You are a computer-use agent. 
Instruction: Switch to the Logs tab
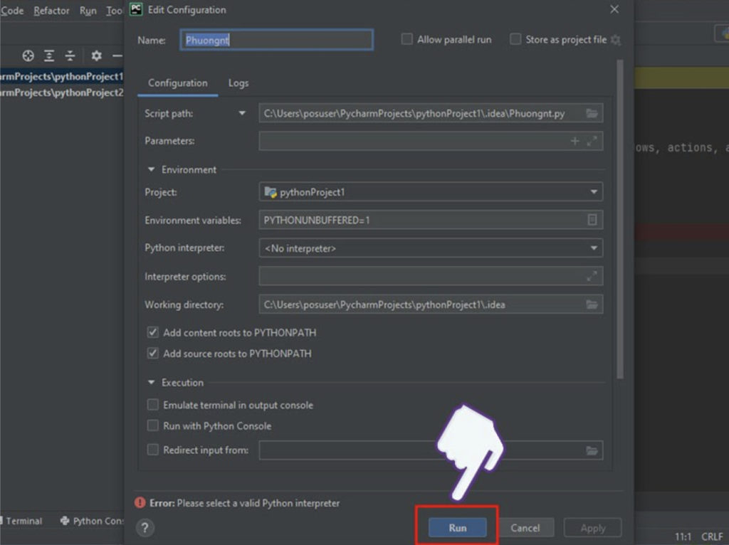pos(238,83)
